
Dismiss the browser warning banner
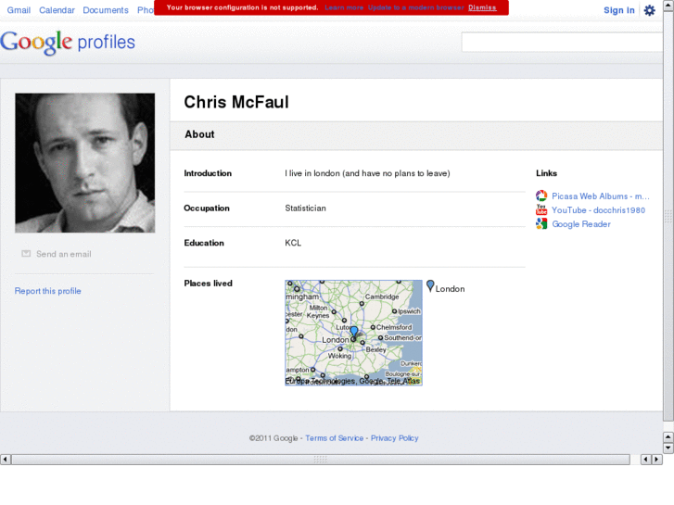pos(482,7)
